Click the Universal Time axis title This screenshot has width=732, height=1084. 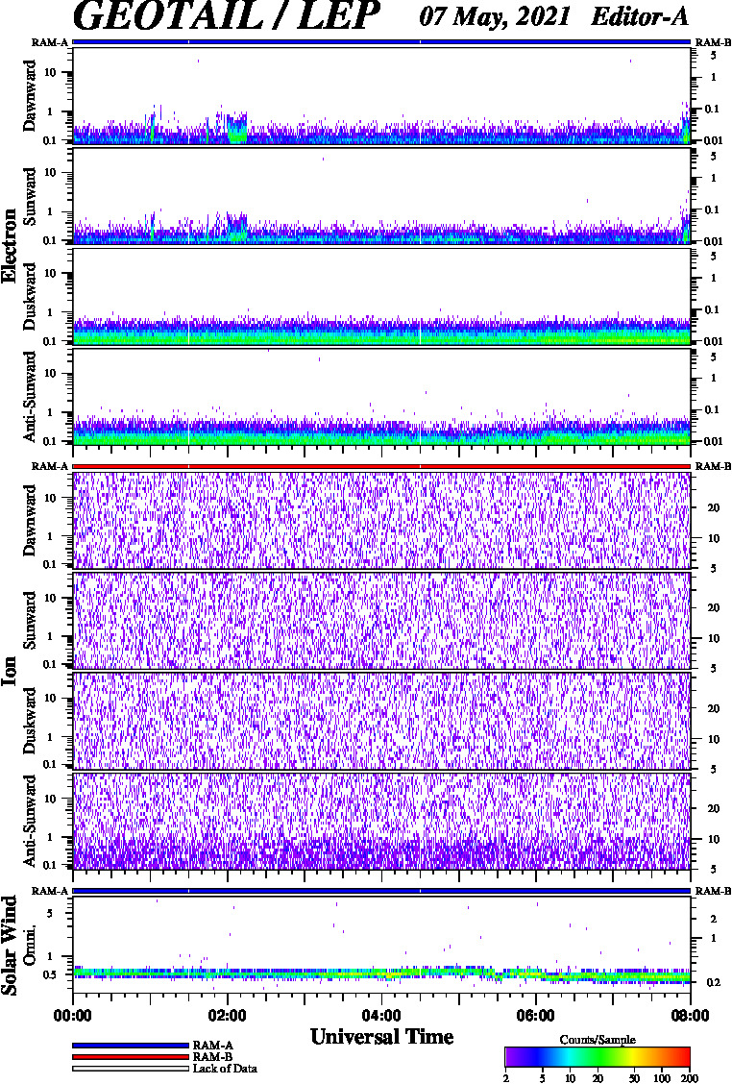pos(381,1036)
